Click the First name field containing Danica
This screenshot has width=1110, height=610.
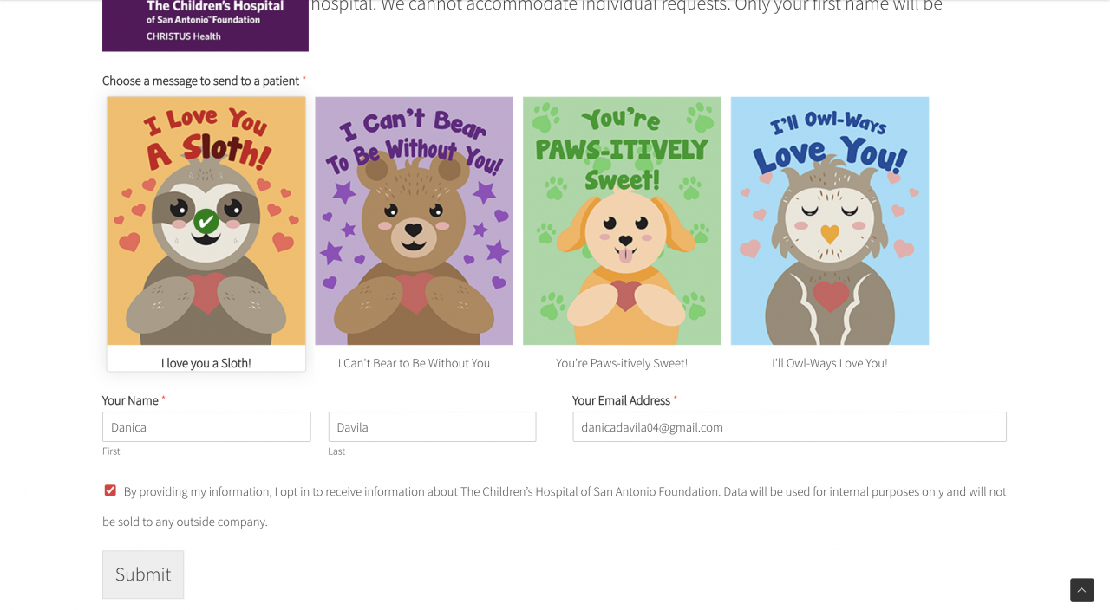tap(206, 427)
